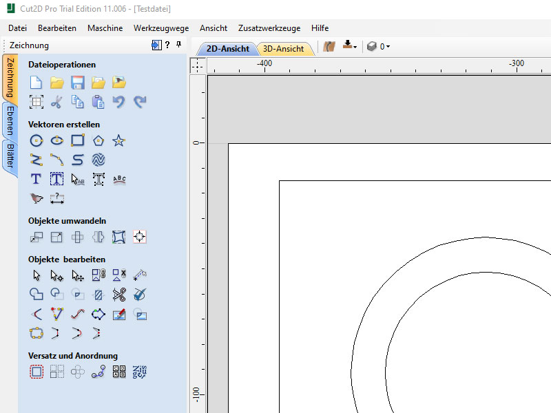Select the Draw Curve S tool
Image resolution: width=551 pixels, height=413 pixels.
[78, 160]
